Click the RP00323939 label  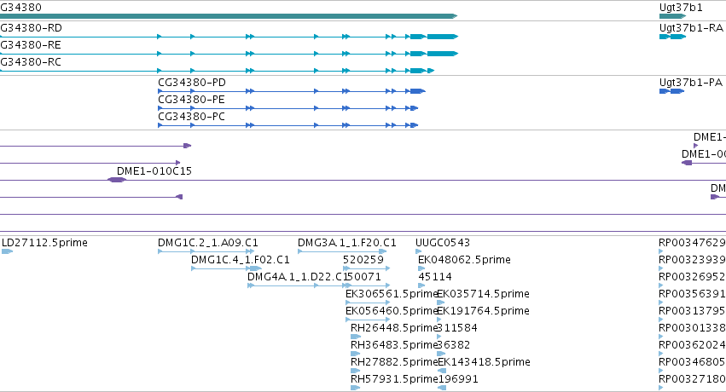coord(692,260)
